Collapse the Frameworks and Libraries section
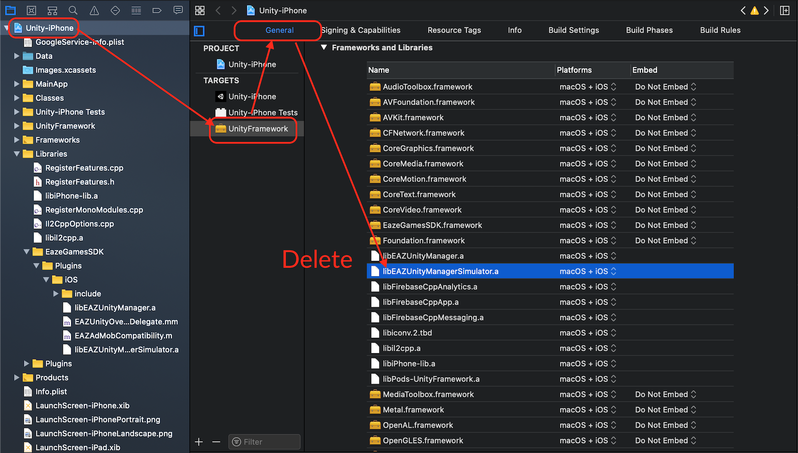 pyautogui.click(x=324, y=47)
